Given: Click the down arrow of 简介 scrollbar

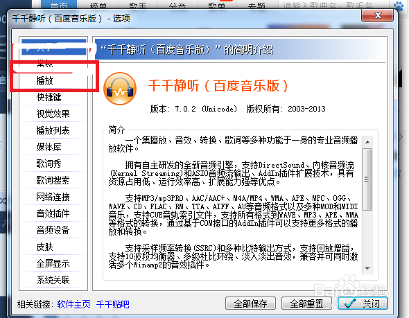Looking at the screenshot, I should pos(367,269).
